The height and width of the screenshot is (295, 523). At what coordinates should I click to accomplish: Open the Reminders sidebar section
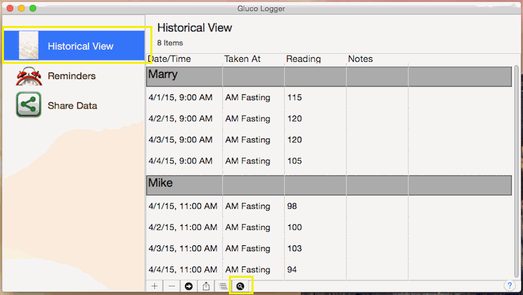(x=71, y=76)
